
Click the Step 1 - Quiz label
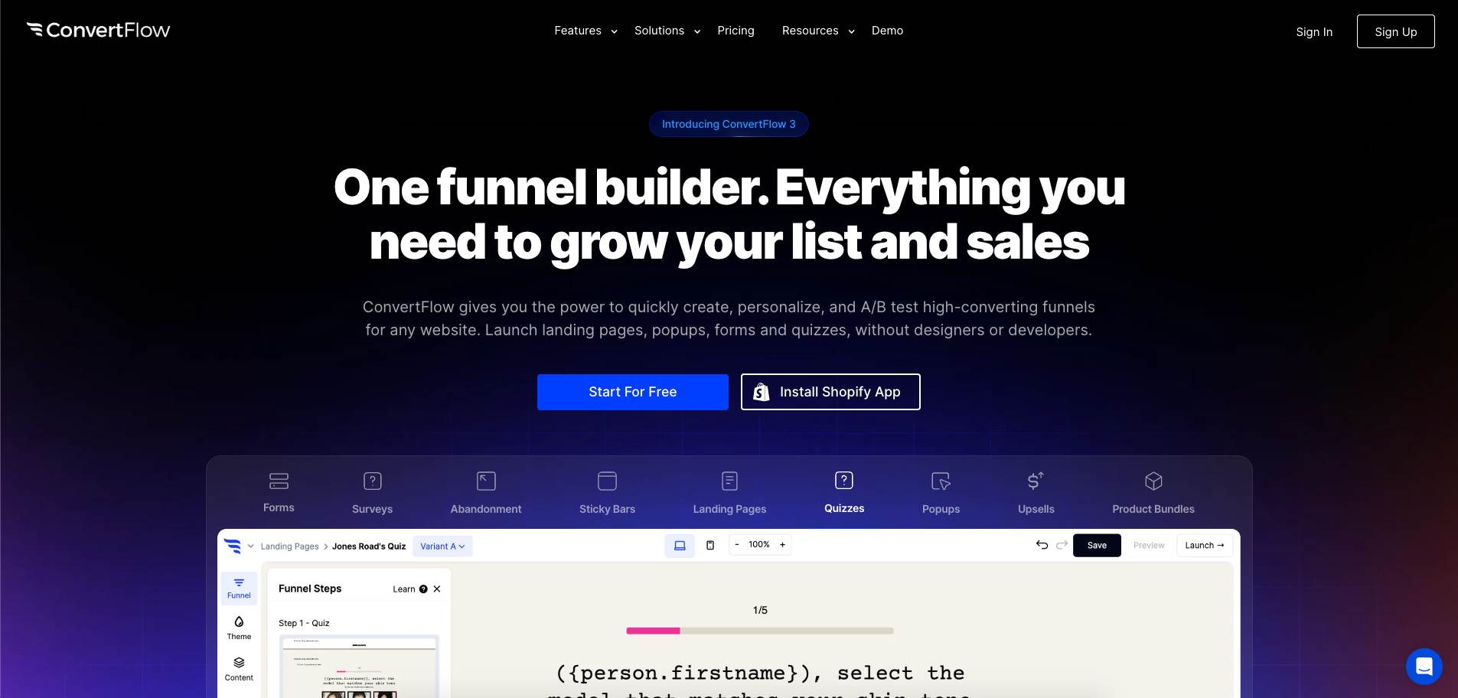point(304,623)
